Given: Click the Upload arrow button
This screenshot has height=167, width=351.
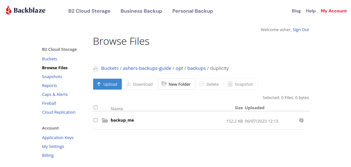Looking at the screenshot, I should click(x=107, y=84).
